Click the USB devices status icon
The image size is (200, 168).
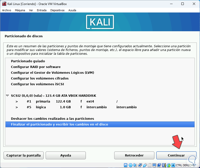point(145,165)
